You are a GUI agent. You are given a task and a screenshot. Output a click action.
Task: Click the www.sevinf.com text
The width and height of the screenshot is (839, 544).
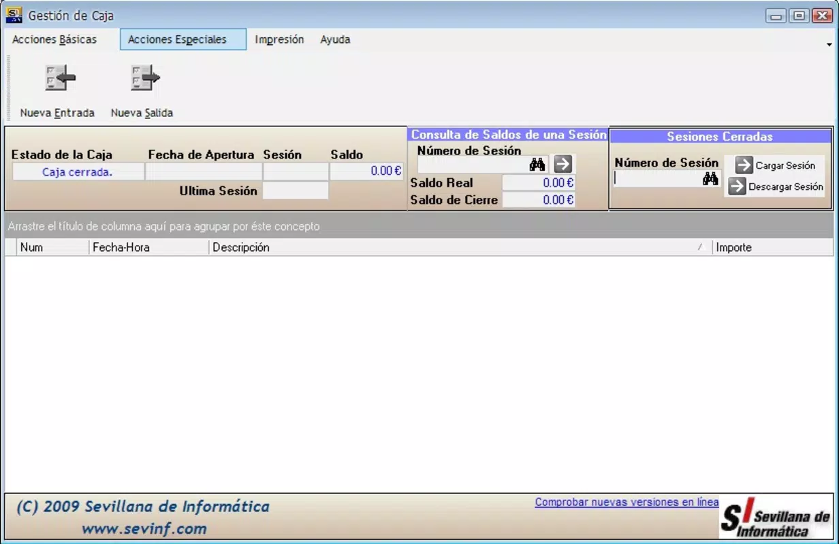click(144, 528)
